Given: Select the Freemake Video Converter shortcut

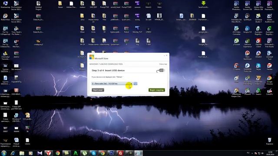Looking at the screenshot, I should pyautogui.click(x=258, y=80).
